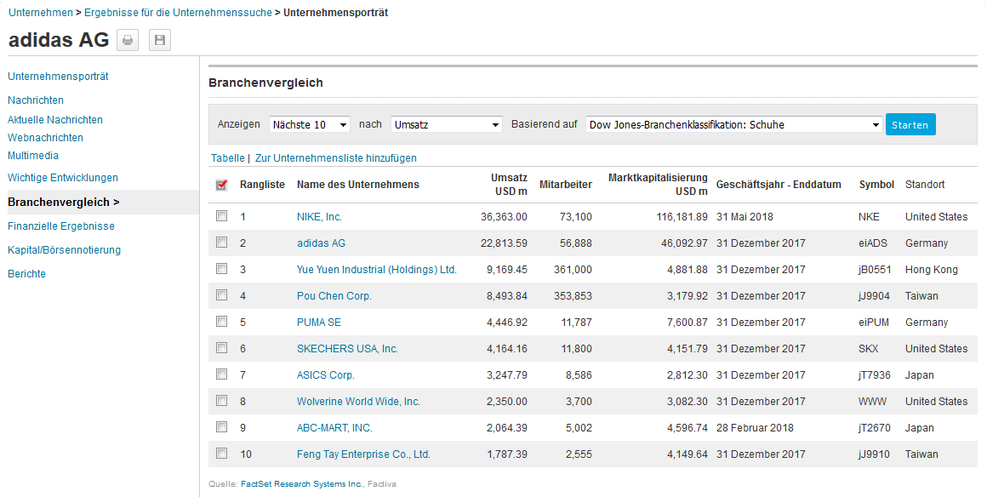Click the 'Umsatz USD m' column header

[x=509, y=185]
